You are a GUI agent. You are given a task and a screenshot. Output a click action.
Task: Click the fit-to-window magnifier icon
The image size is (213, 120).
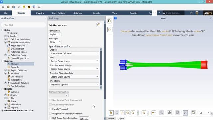pyautogui.click(x=144, y=113)
